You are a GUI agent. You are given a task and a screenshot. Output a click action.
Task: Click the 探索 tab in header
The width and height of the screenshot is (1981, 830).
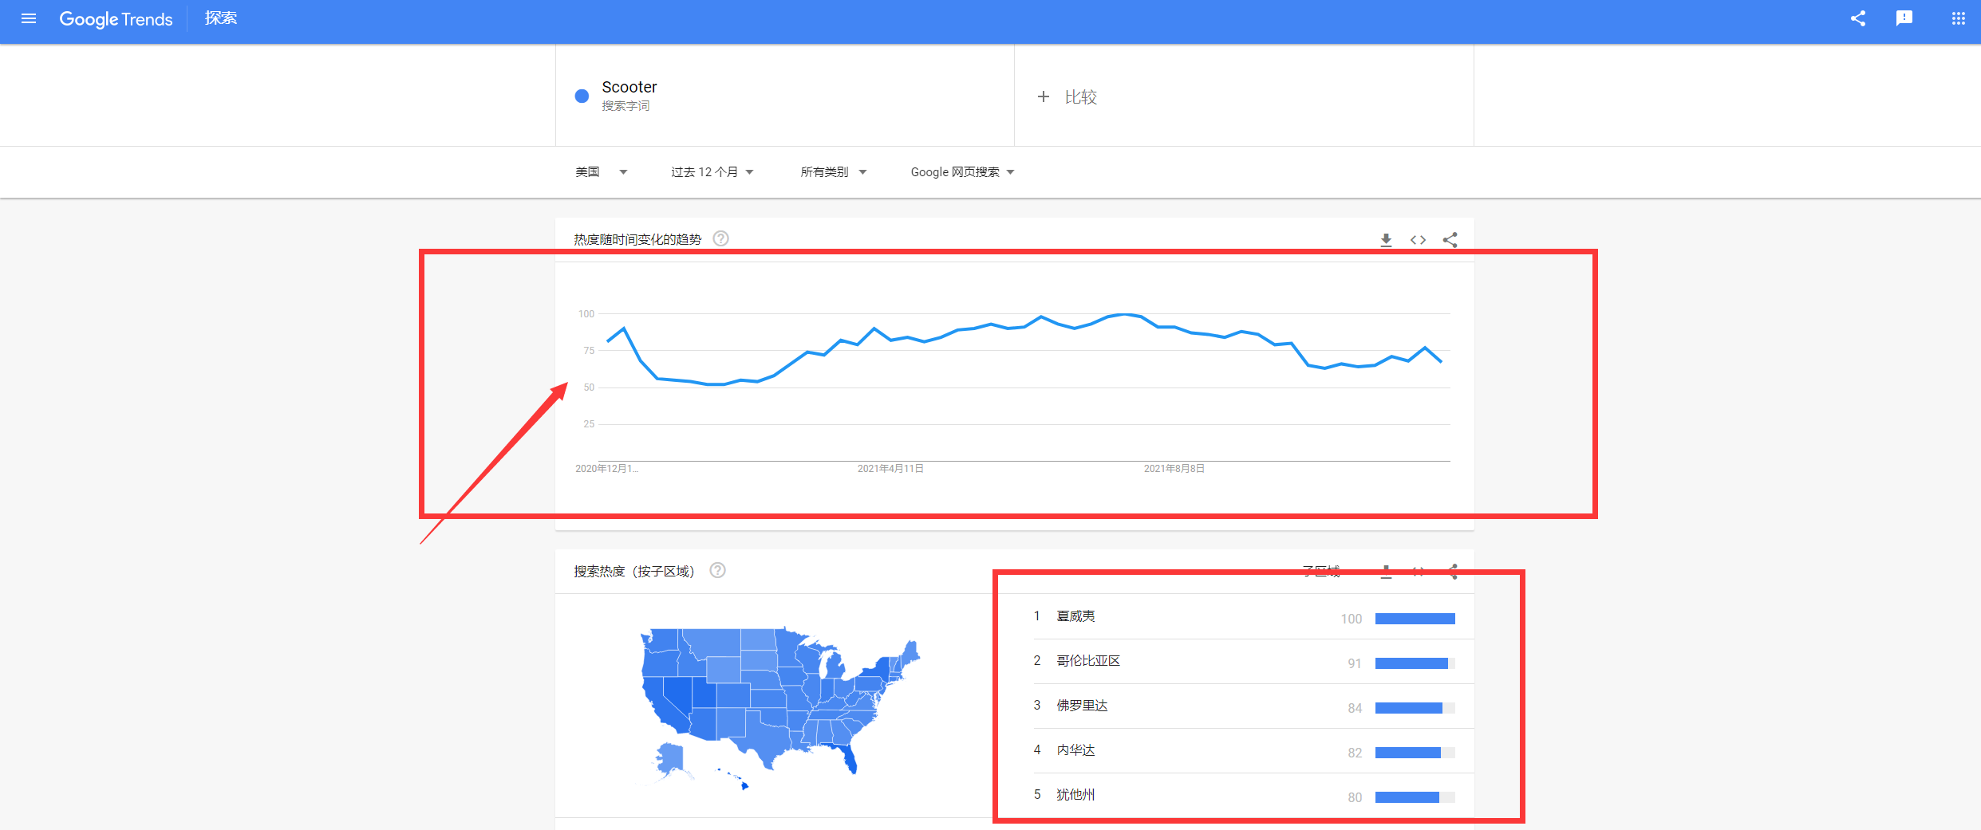coord(221,18)
